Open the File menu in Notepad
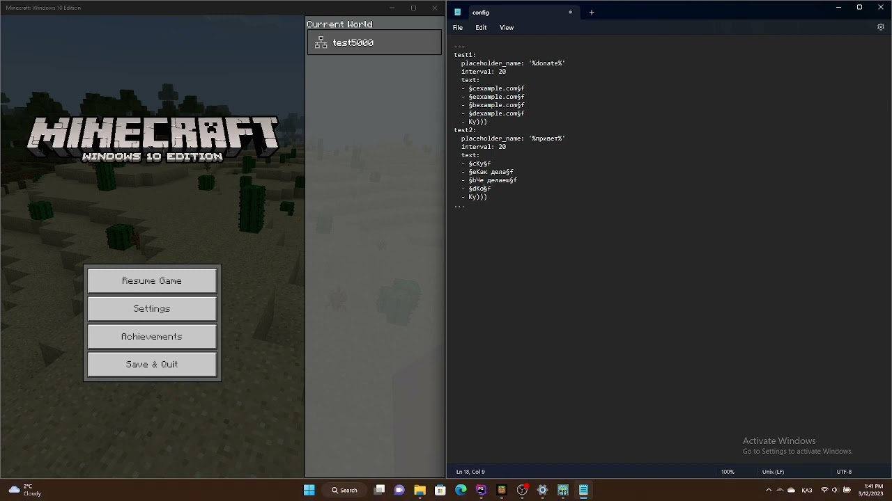 [458, 27]
